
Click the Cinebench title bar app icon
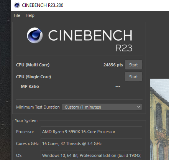(x=17, y=5)
